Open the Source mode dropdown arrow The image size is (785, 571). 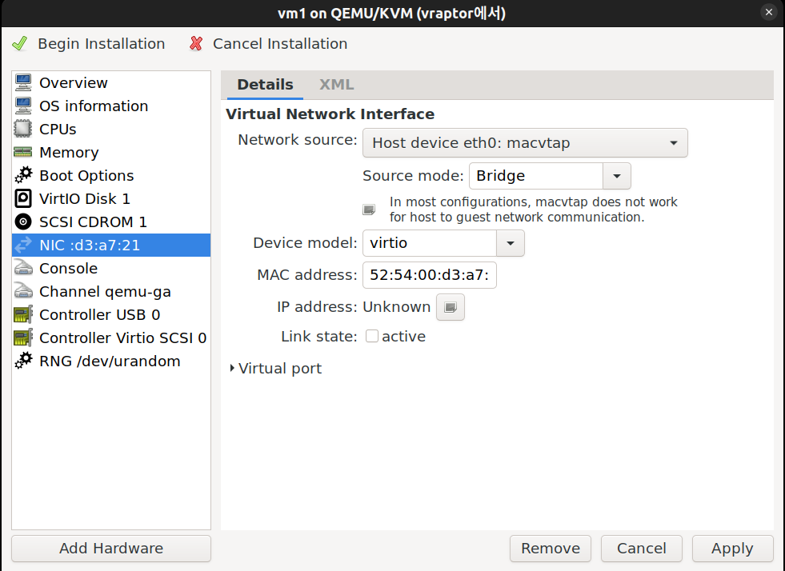tap(617, 176)
